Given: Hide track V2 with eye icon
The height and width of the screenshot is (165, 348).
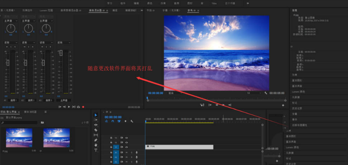Looking at the screenshot, I should (x=127, y=142).
